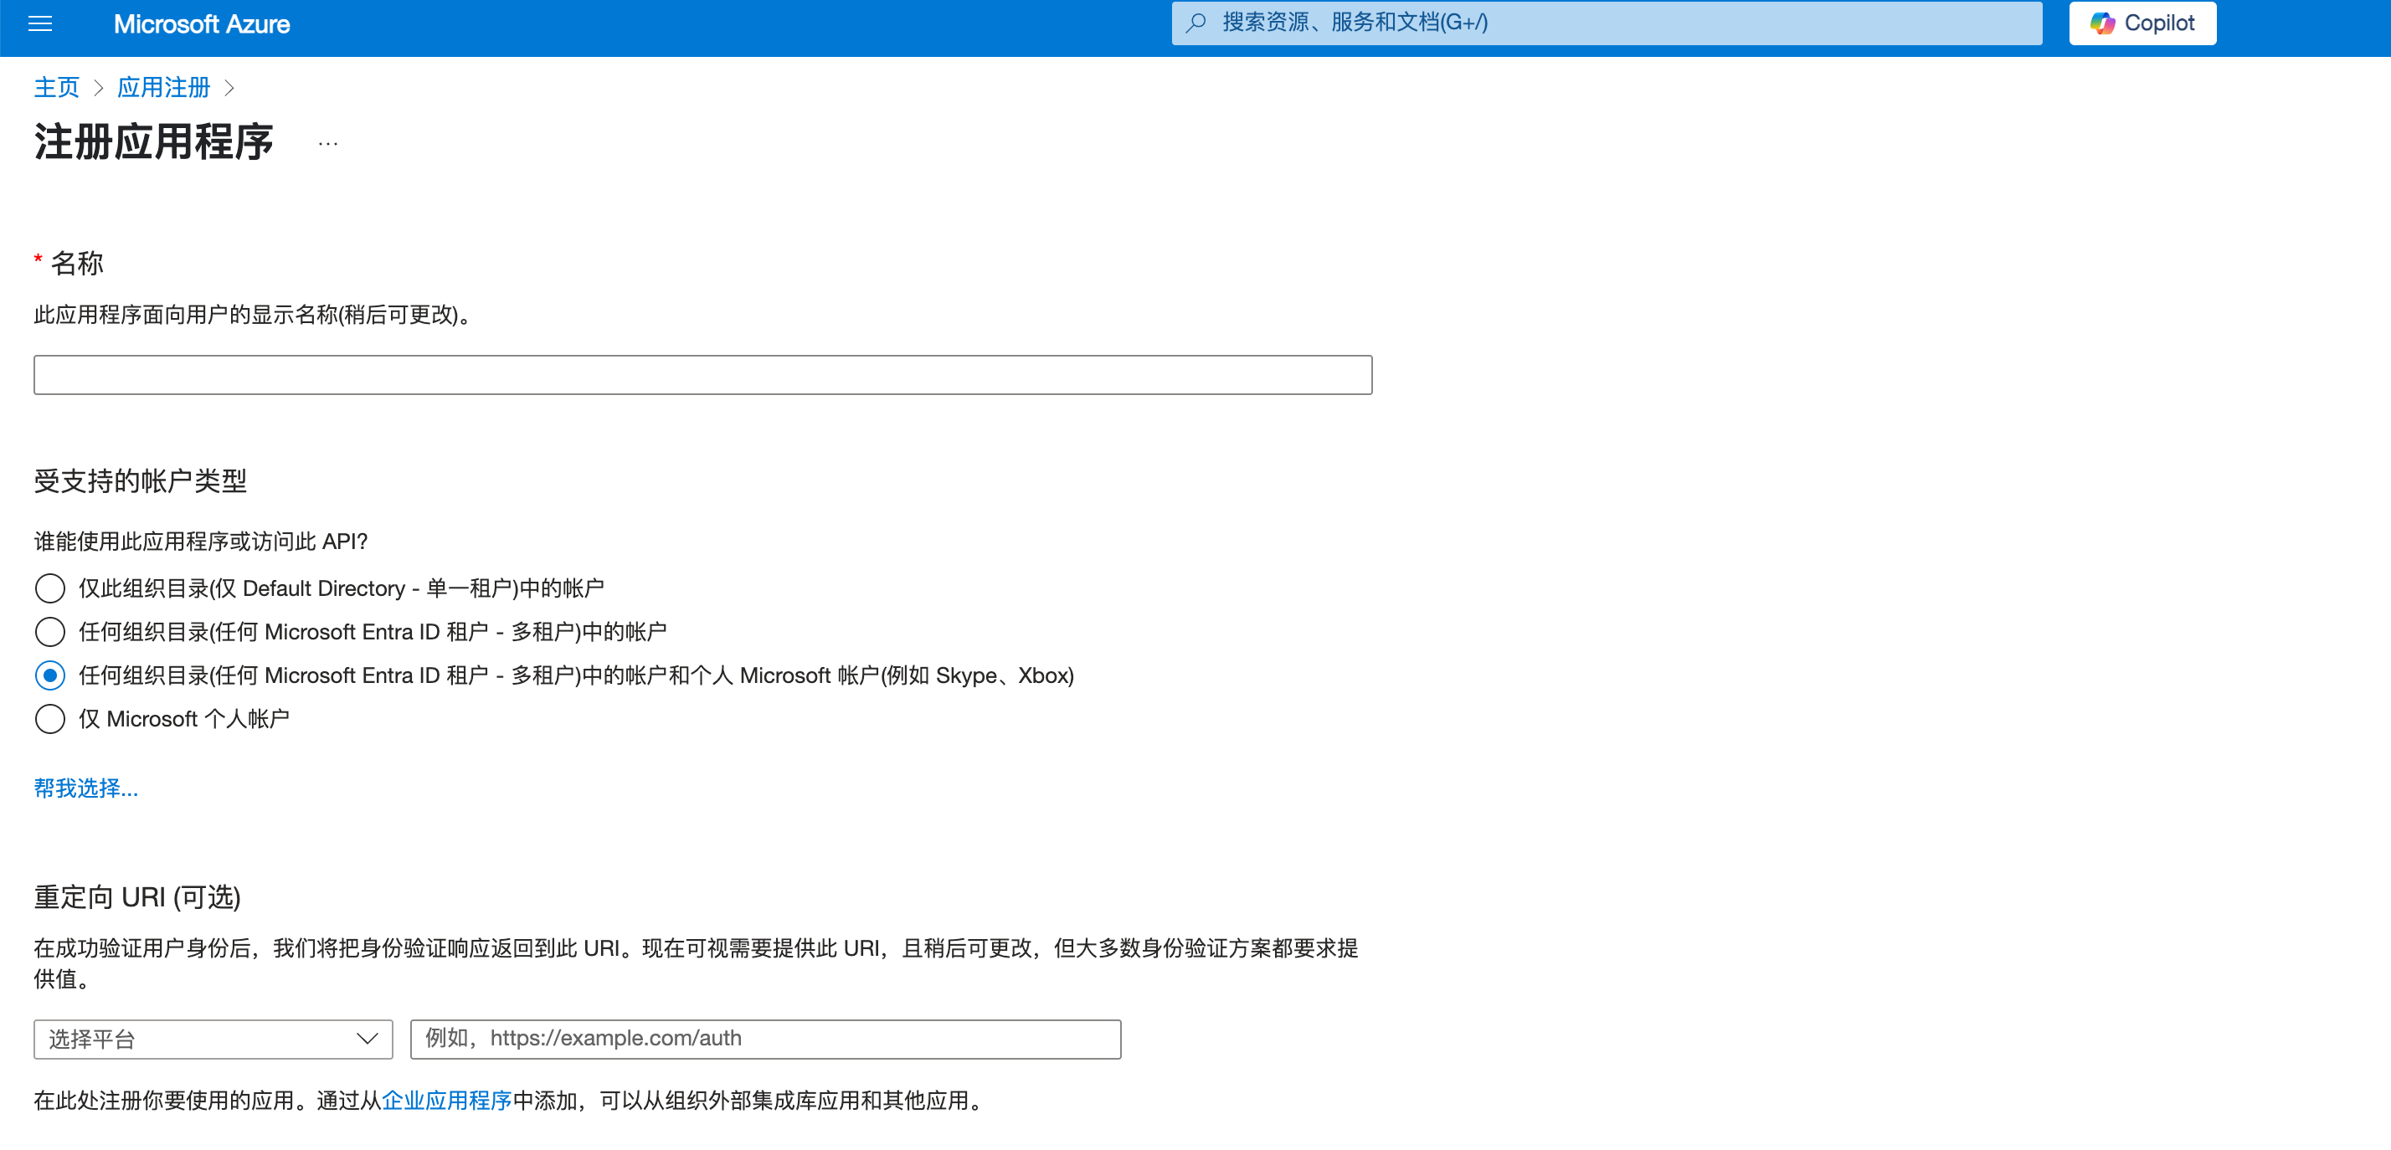Open the 企业应用程序 link
Image resolution: width=2391 pixels, height=1150 pixels.
click(x=446, y=1100)
